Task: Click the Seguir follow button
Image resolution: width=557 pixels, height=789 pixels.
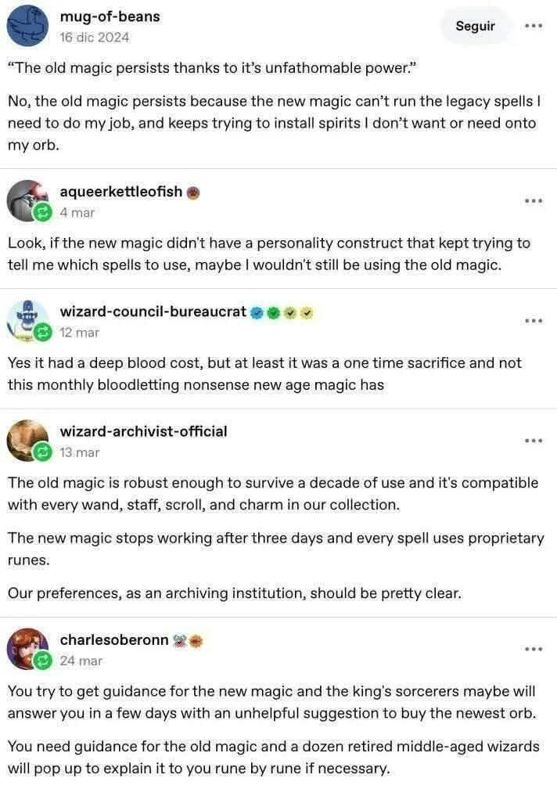Action: pos(475,26)
